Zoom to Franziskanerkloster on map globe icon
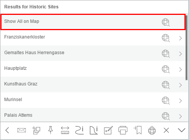The width and height of the screenshot is (189, 140). 166,38
